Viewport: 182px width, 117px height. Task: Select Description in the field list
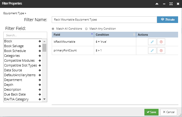pyautogui.click(x=13, y=89)
